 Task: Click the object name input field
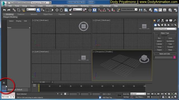(x=163, y=57)
